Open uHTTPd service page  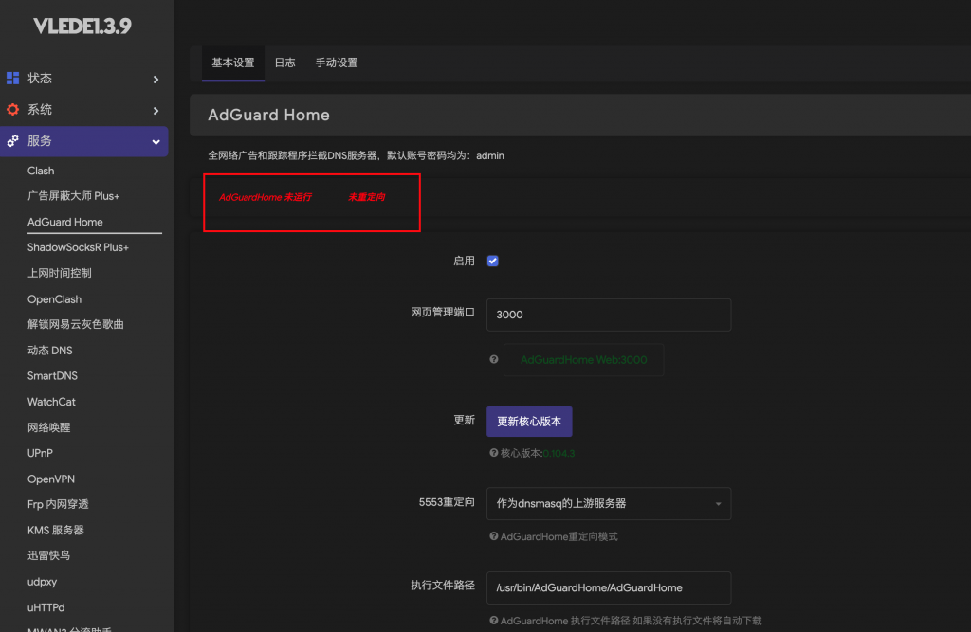(46, 608)
